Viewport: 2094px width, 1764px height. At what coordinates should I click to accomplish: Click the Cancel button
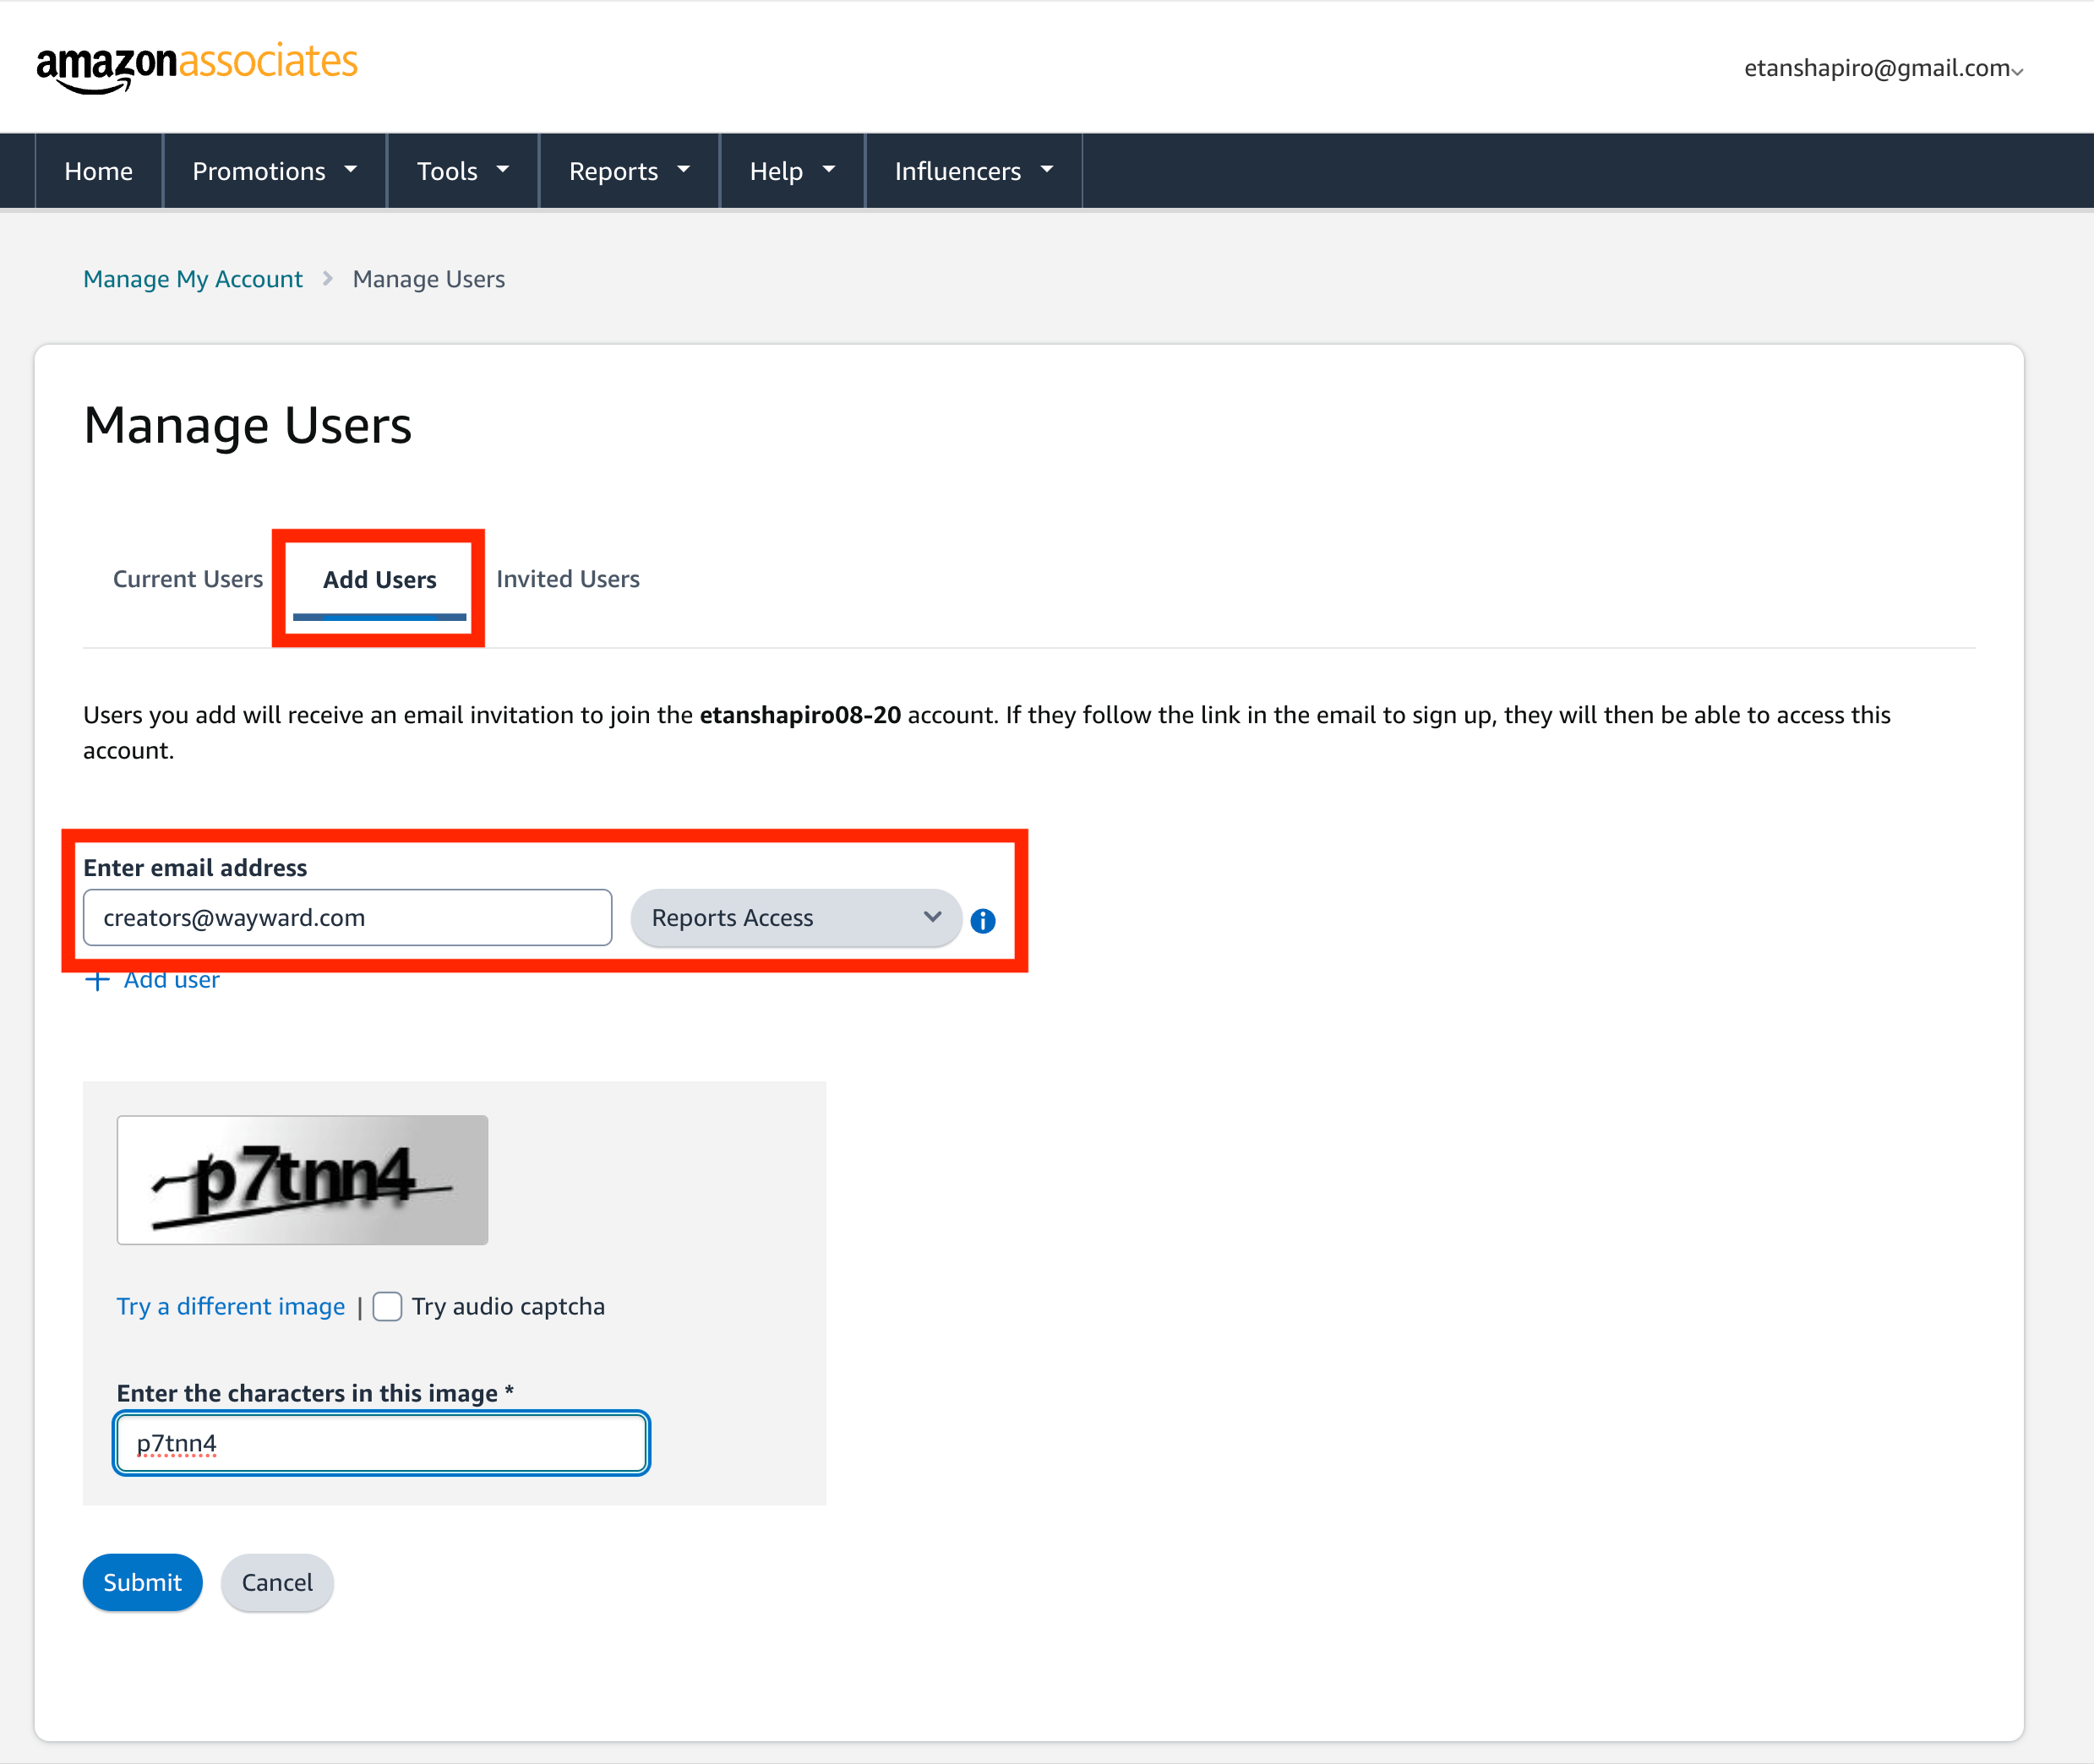[x=277, y=1582]
